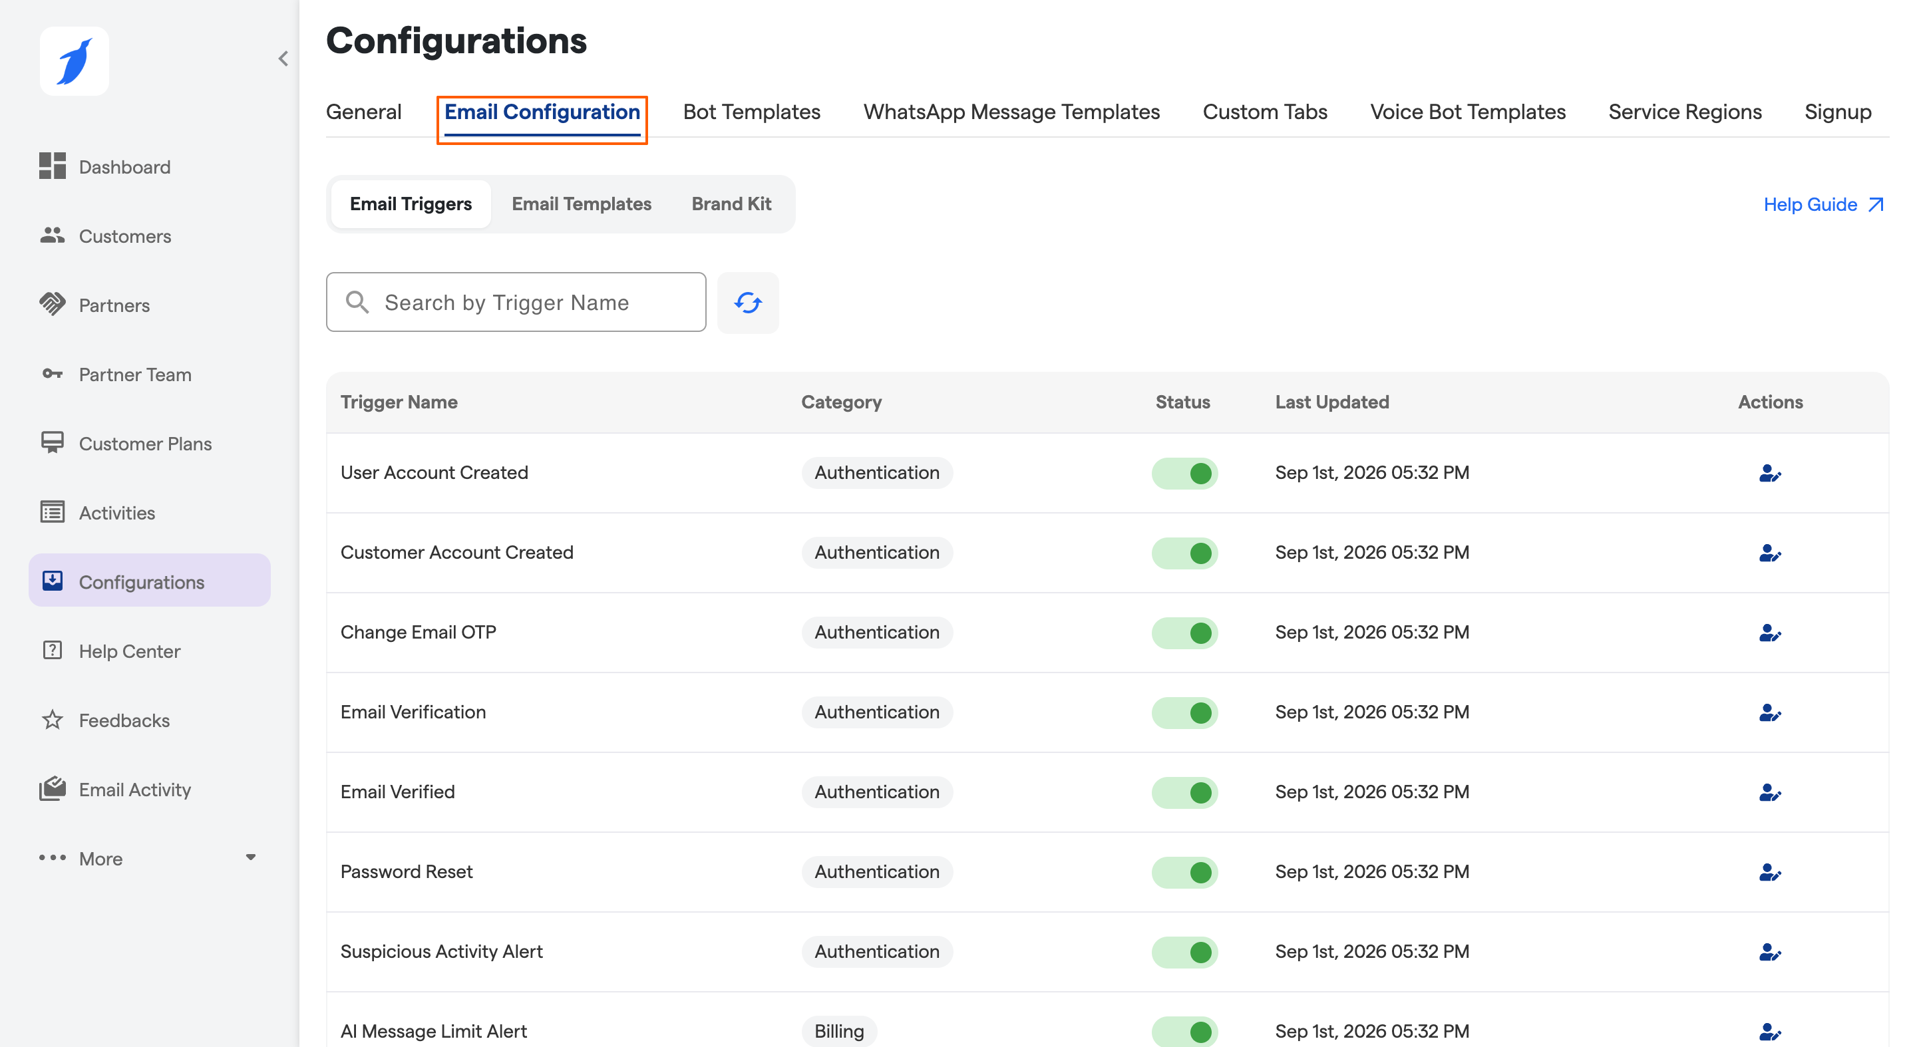Disable the Customer Account Created toggle
Image resolution: width=1915 pixels, height=1047 pixels.
(1185, 553)
